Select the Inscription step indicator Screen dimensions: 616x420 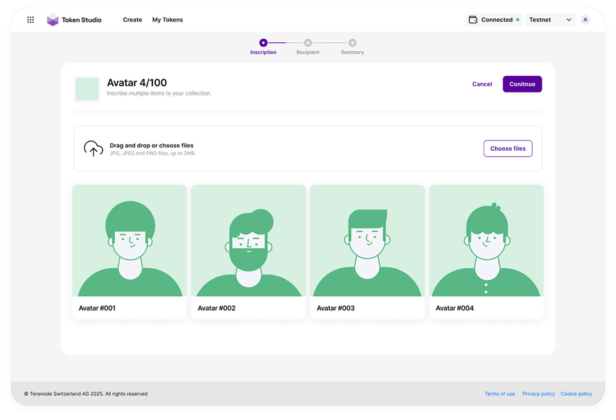pyautogui.click(x=263, y=43)
